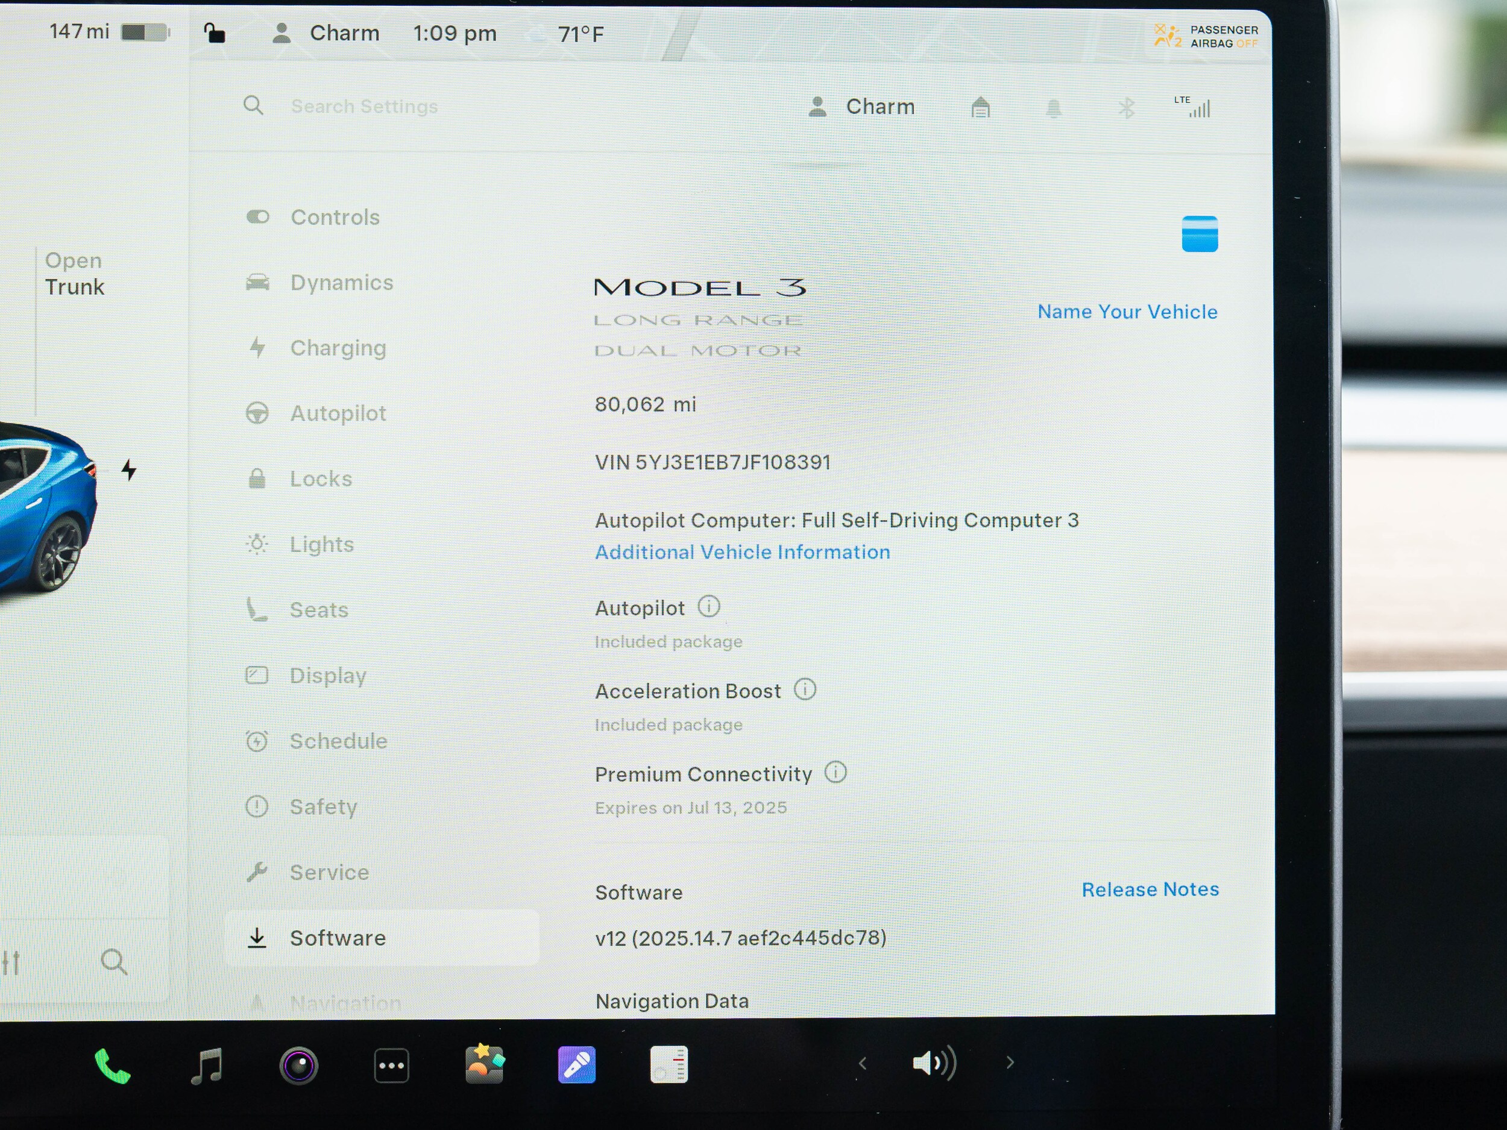This screenshot has height=1130, width=1507.
Task: Tap the LTE signal strength icon
Action: (x=1192, y=106)
